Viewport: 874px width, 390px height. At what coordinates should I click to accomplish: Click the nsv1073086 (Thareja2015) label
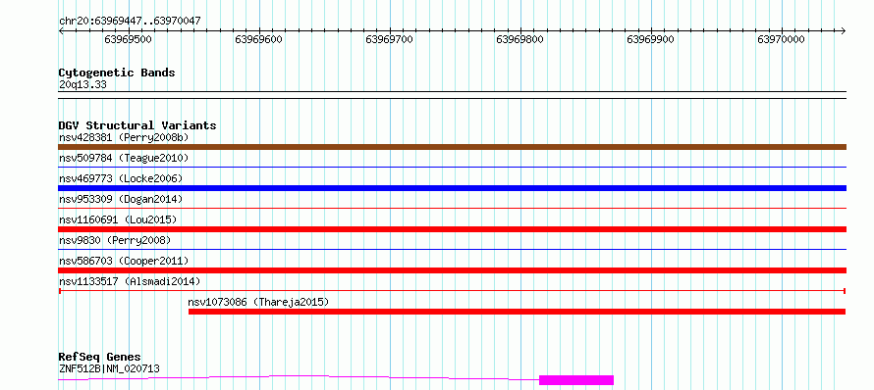click(258, 302)
